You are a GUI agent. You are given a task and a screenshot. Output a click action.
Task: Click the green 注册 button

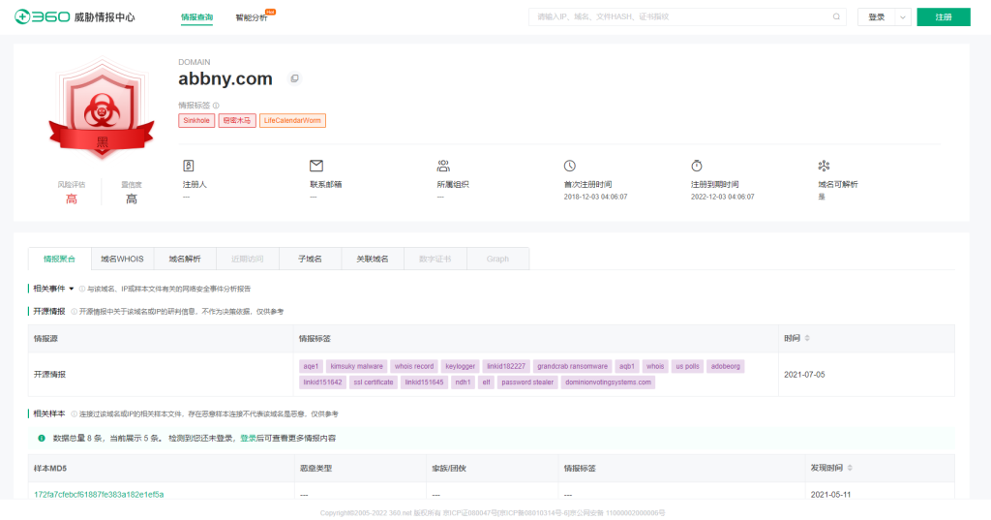click(944, 17)
